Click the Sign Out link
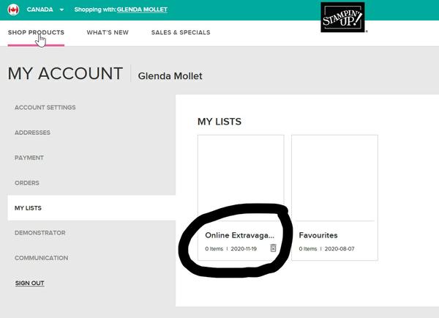Image resolution: width=439 pixels, height=318 pixels. tap(30, 283)
